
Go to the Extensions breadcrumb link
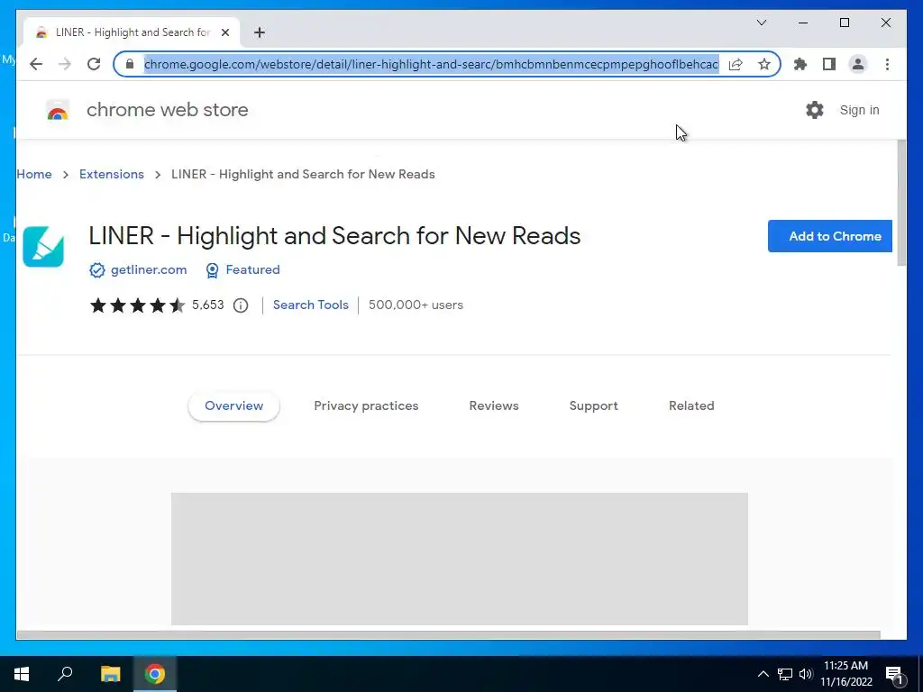pos(111,174)
